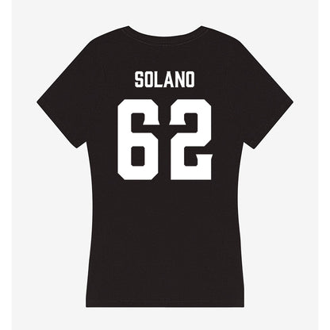The width and height of the screenshot is (330, 330).
Task: Click the black area between name and number
Action: (x=165, y=94)
